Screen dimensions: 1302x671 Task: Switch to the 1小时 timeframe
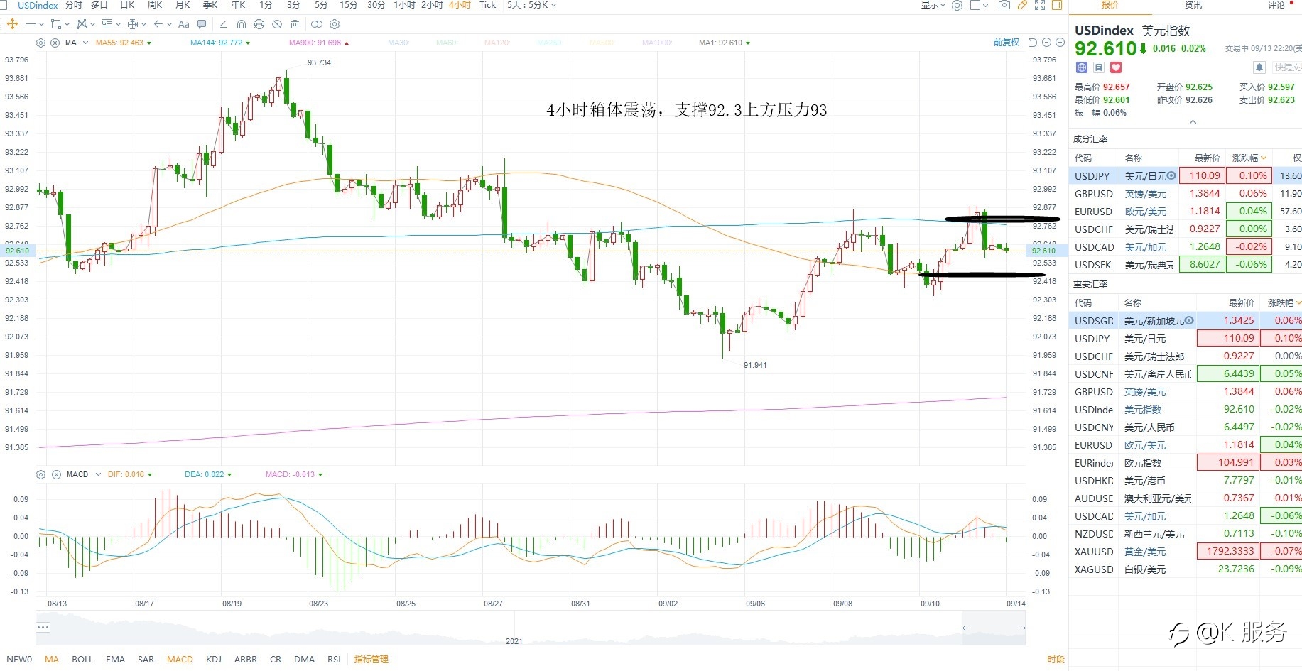coord(404,5)
